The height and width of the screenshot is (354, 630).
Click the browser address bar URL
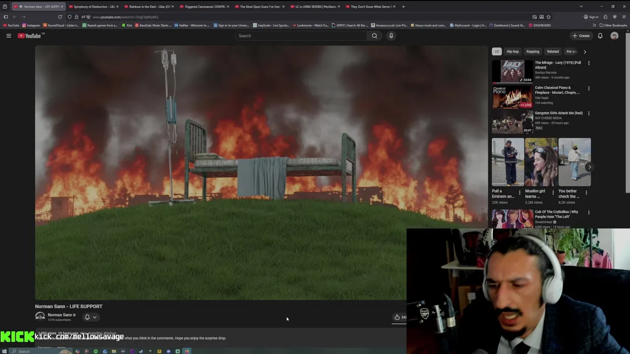tap(126, 17)
